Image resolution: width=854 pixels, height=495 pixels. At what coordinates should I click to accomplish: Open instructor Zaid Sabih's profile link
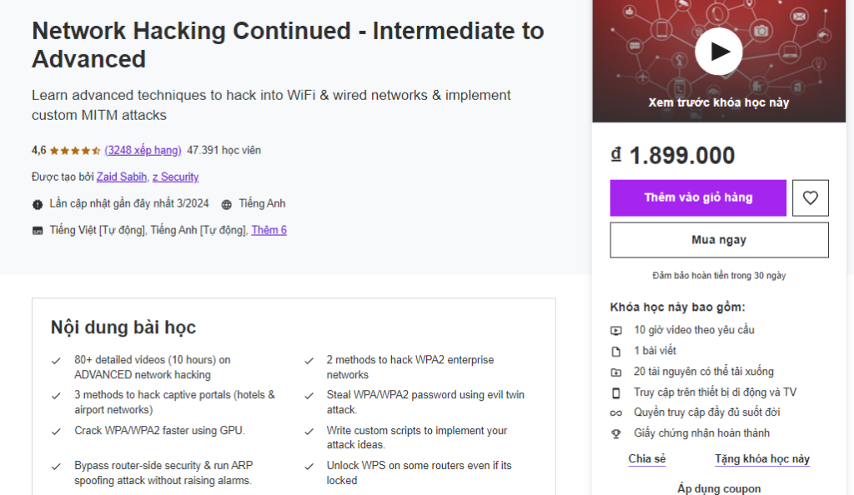coord(122,177)
